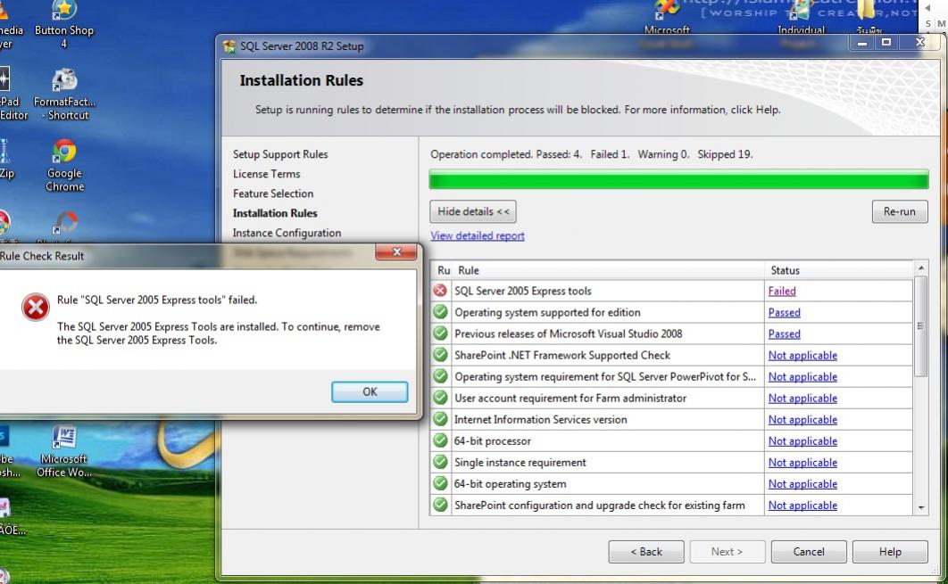The width and height of the screenshot is (948, 584).
Task: Click green check icon beside 64-bit processor
Action: coord(440,440)
